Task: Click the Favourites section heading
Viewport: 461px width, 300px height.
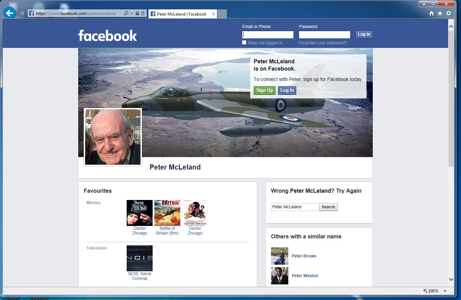Action: coord(98,191)
